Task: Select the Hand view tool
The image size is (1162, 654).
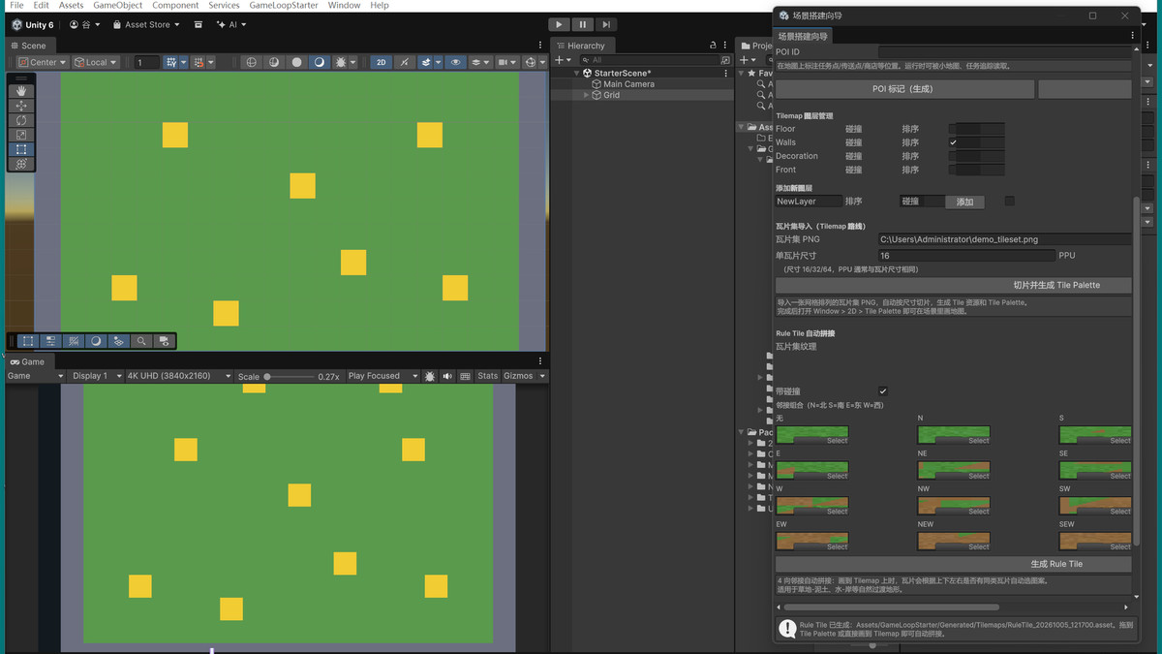Action: [x=21, y=91]
